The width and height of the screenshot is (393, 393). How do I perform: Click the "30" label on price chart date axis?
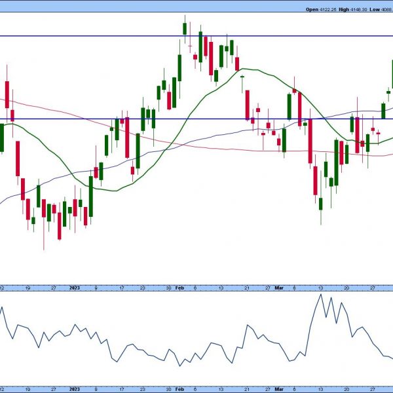point(169,288)
